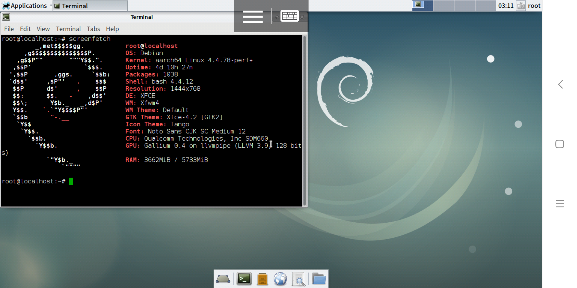Click Show Desktop icon in the dock
Image resolution: width=577 pixels, height=288 pixels.
tap(223, 279)
